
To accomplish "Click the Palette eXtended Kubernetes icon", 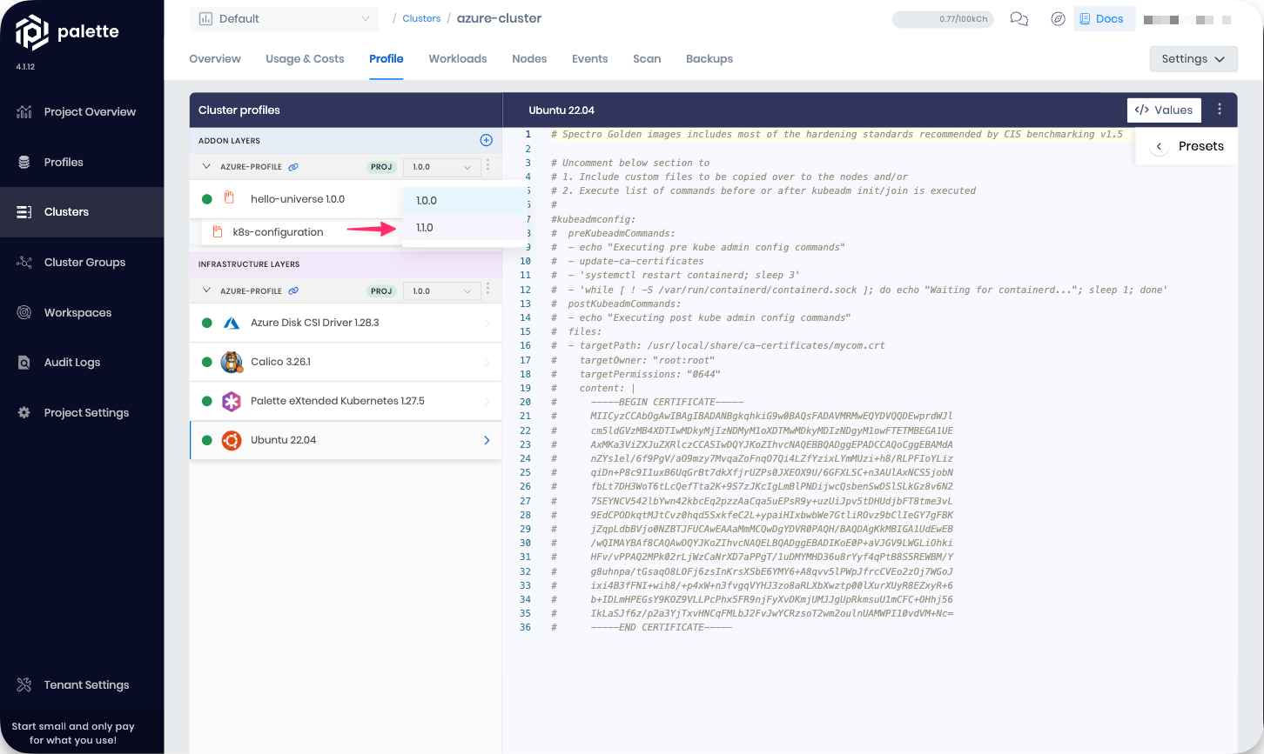I will pos(232,401).
